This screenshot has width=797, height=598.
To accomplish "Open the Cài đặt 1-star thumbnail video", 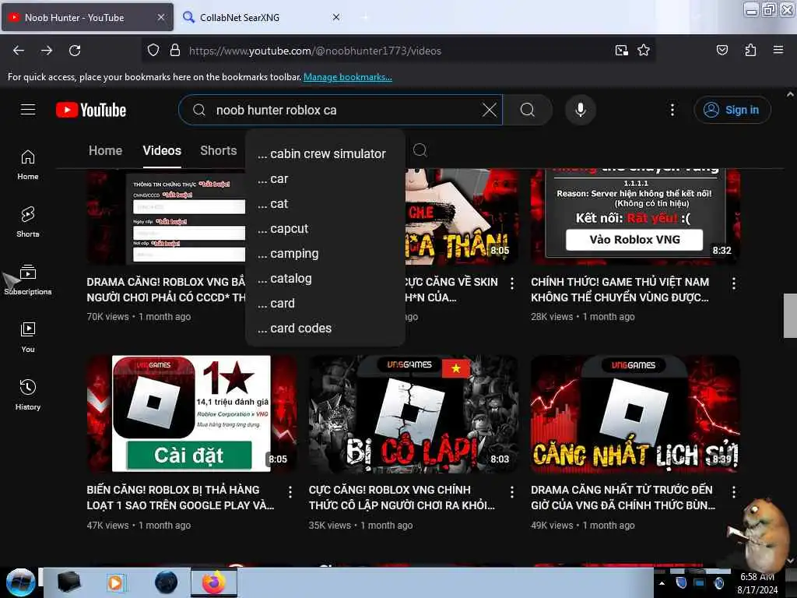I will (x=191, y=413).
